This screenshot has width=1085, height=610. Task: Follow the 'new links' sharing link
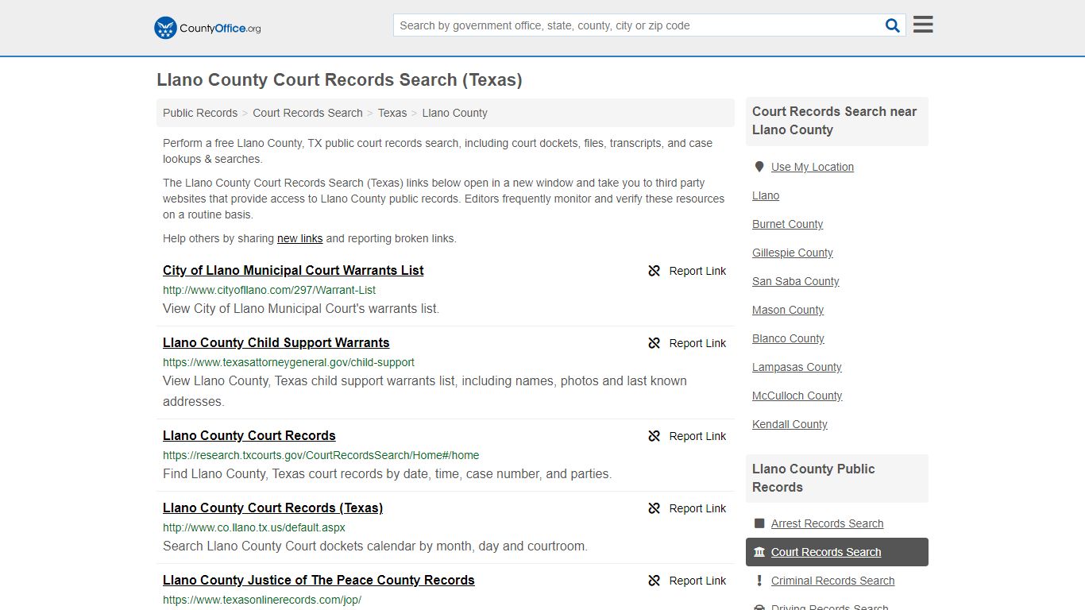point(299,238)
